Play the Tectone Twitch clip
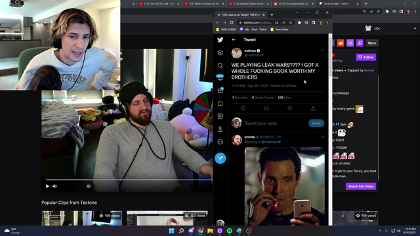The height and width of the screenshot is (236, 420). (x=47, y=186)
